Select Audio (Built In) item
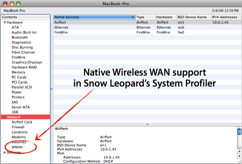The image size is (242, 164). (24, 33)
